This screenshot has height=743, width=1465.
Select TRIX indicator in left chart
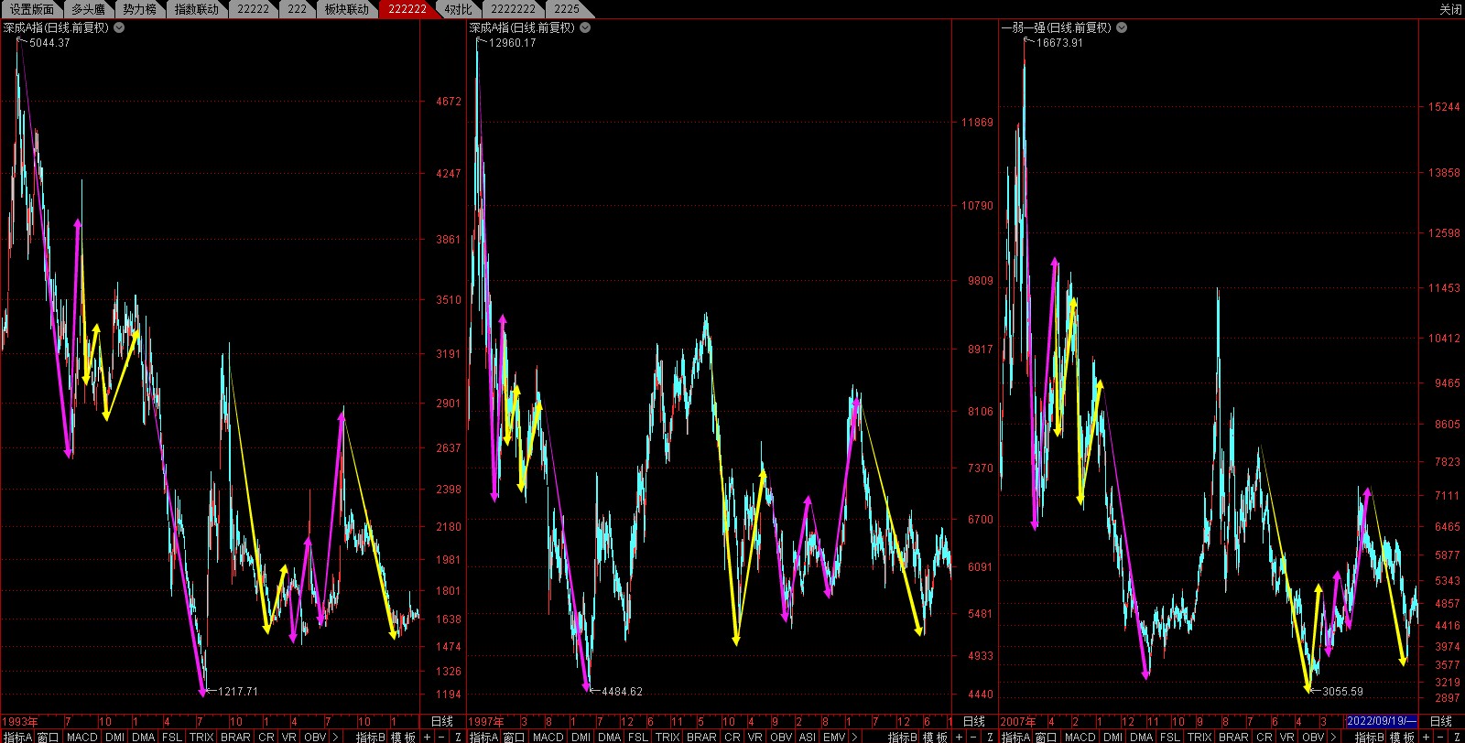[x=201, y=737]
